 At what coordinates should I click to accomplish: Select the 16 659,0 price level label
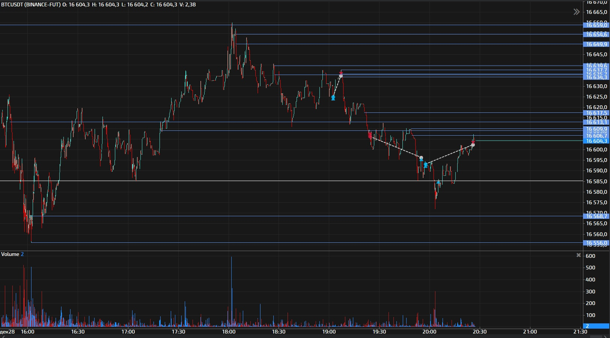coord(596,25)
